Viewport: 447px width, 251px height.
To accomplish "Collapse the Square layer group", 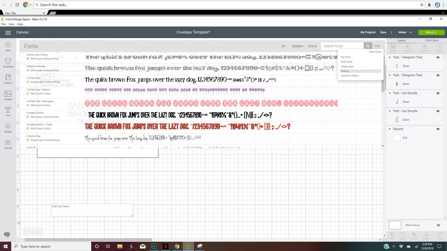I will pos(390,129).
